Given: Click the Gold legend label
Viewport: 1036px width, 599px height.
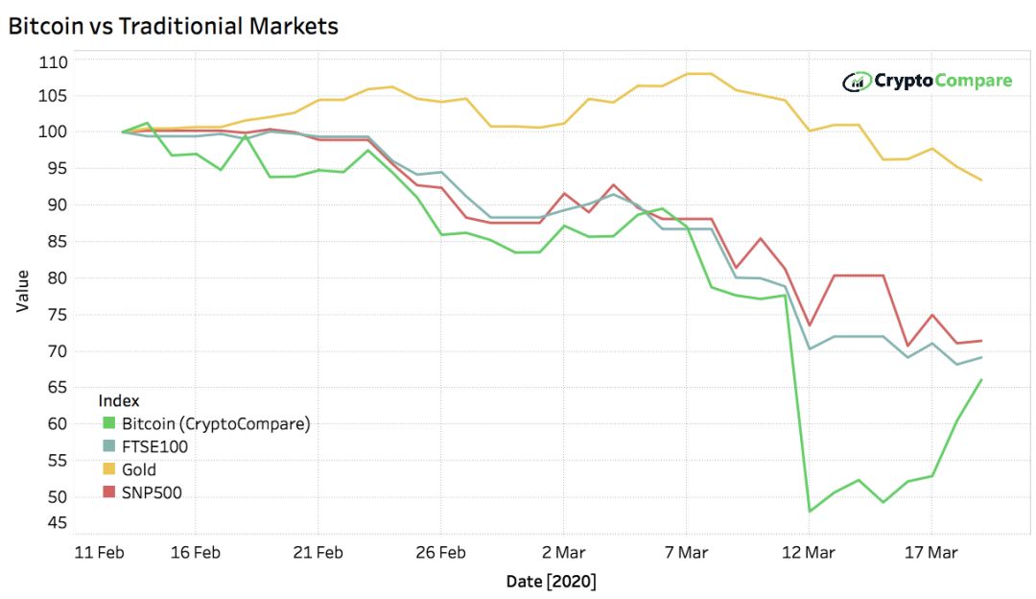Looking at the screenshot, I should tap(139, 470).
